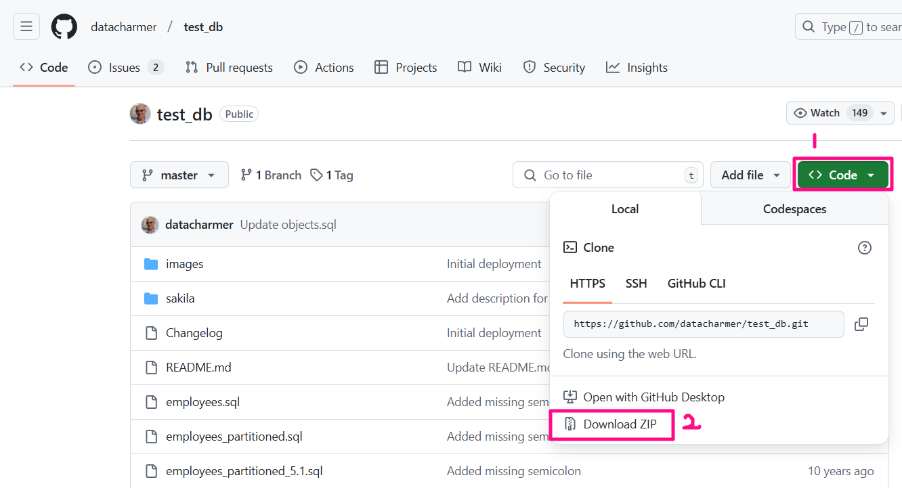This screenshot has height=488, width=902.
Task: Select the Code tab
Action: [x=44, y=68]
